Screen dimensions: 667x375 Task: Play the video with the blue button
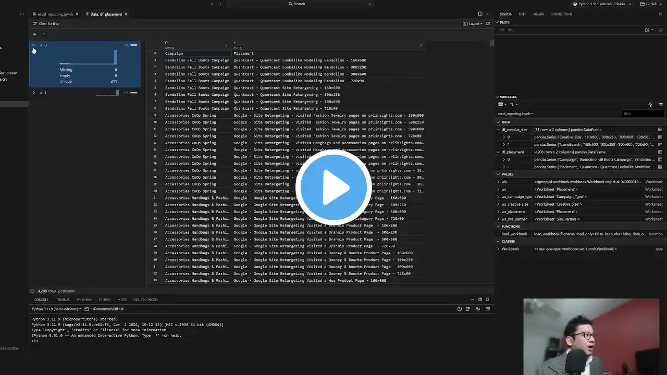click(x=333, y=187)
